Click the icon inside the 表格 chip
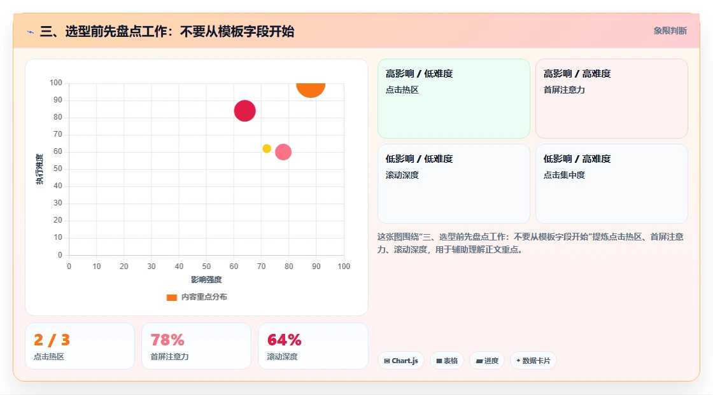Image resolution: width=713 pixels, height=395 pixels. (x=439, y=361)
